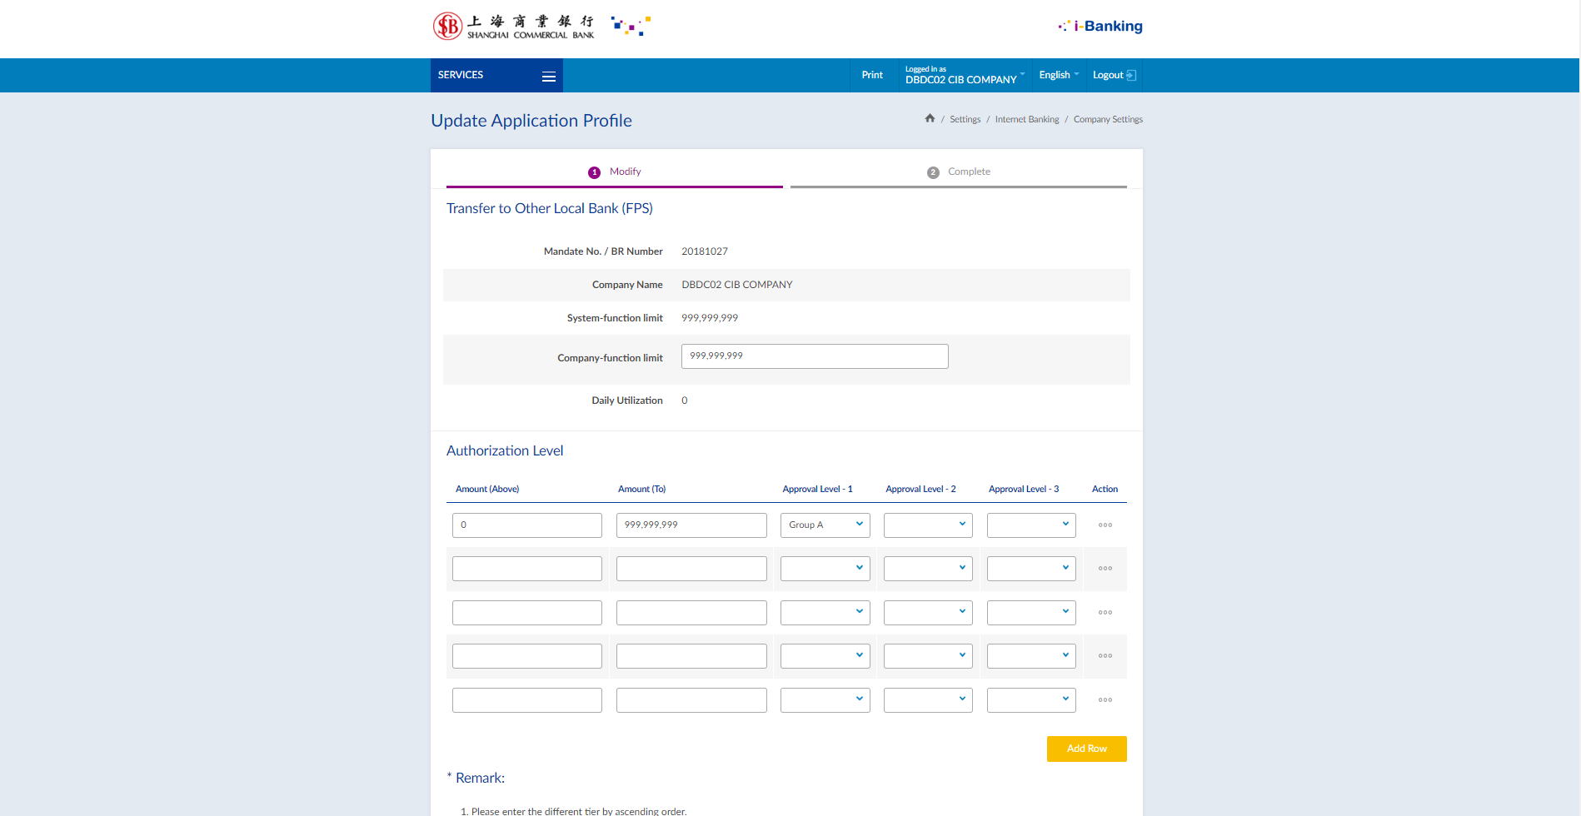This screenshot has height=816, width=1581.
Task: Open second row action ellipsis icon
Action: coord(1105,569)
